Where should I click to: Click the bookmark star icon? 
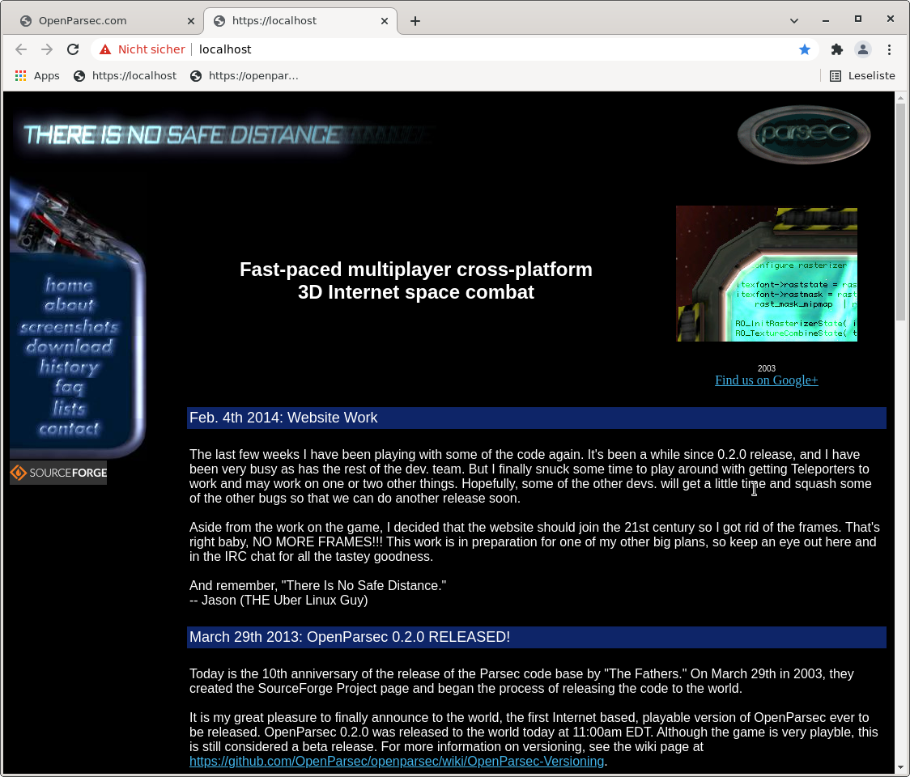(805, 49)
